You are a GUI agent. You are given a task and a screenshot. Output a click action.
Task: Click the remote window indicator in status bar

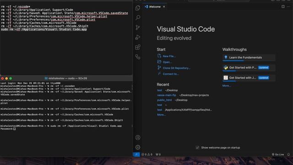coord(136,154)
